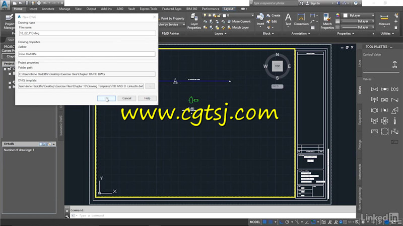Edit the File name field 10_02_PID.dwg
This screenshot has height=226, width=403.
click(87, 33)
